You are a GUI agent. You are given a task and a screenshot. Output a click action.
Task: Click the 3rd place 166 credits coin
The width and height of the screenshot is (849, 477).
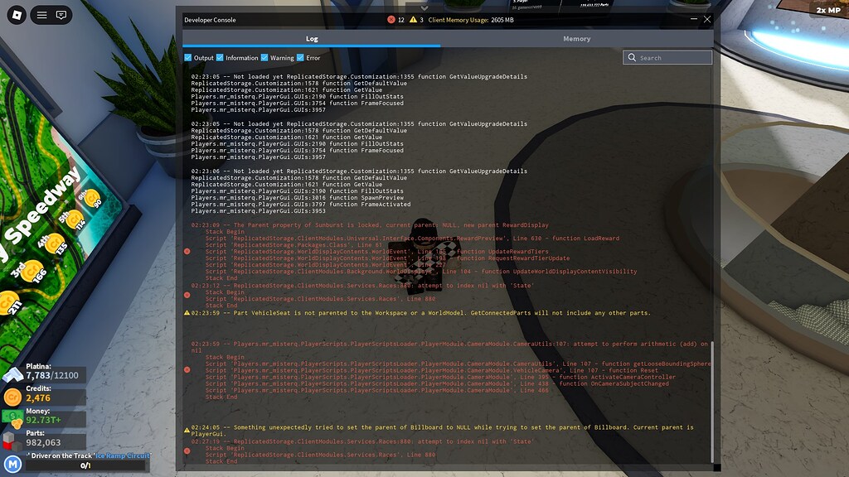point(32,272)
